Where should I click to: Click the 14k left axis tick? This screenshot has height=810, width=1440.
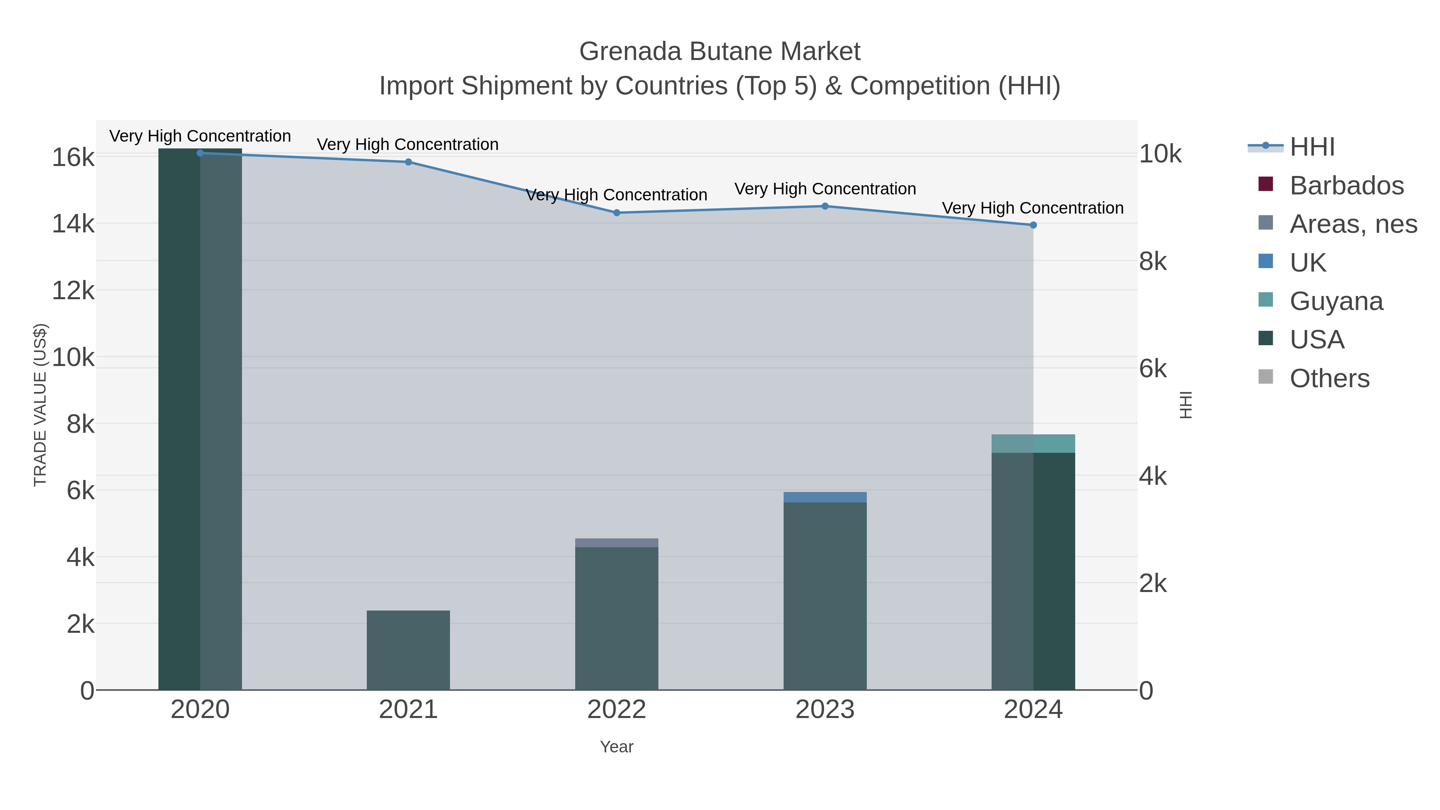click(x=73, y=224)
